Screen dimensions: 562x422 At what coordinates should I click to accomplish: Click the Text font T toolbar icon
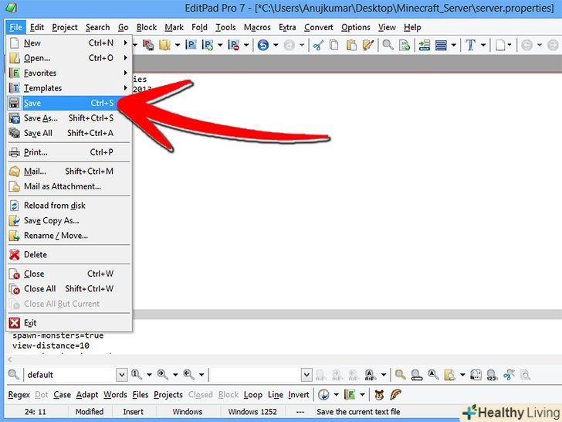click(x=470, y=45)
